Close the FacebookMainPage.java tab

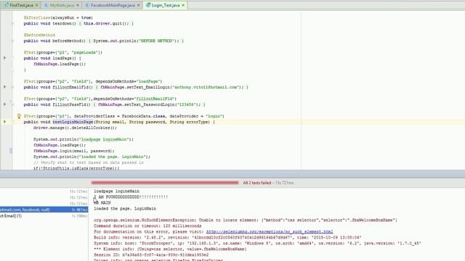pos(139,5)
